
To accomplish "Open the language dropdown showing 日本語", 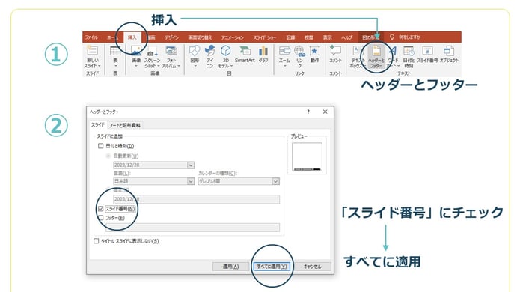I will [191, 181].
